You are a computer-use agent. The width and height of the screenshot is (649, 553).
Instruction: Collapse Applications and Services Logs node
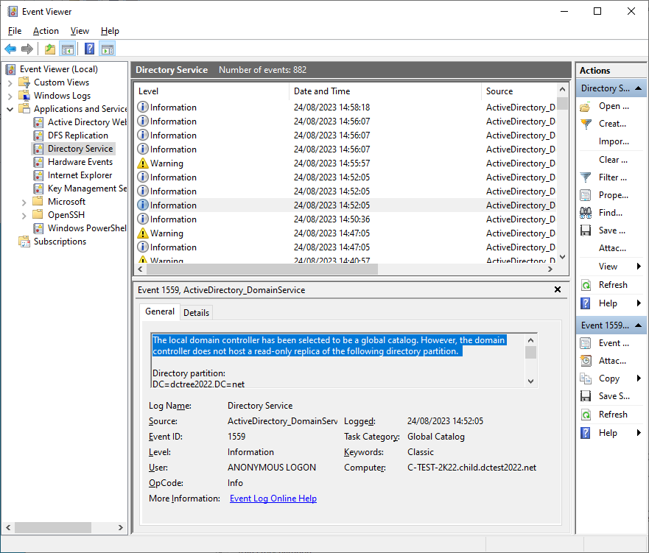pos(10,109)
